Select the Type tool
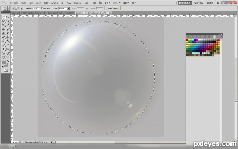238x149 pixels. 8,45
